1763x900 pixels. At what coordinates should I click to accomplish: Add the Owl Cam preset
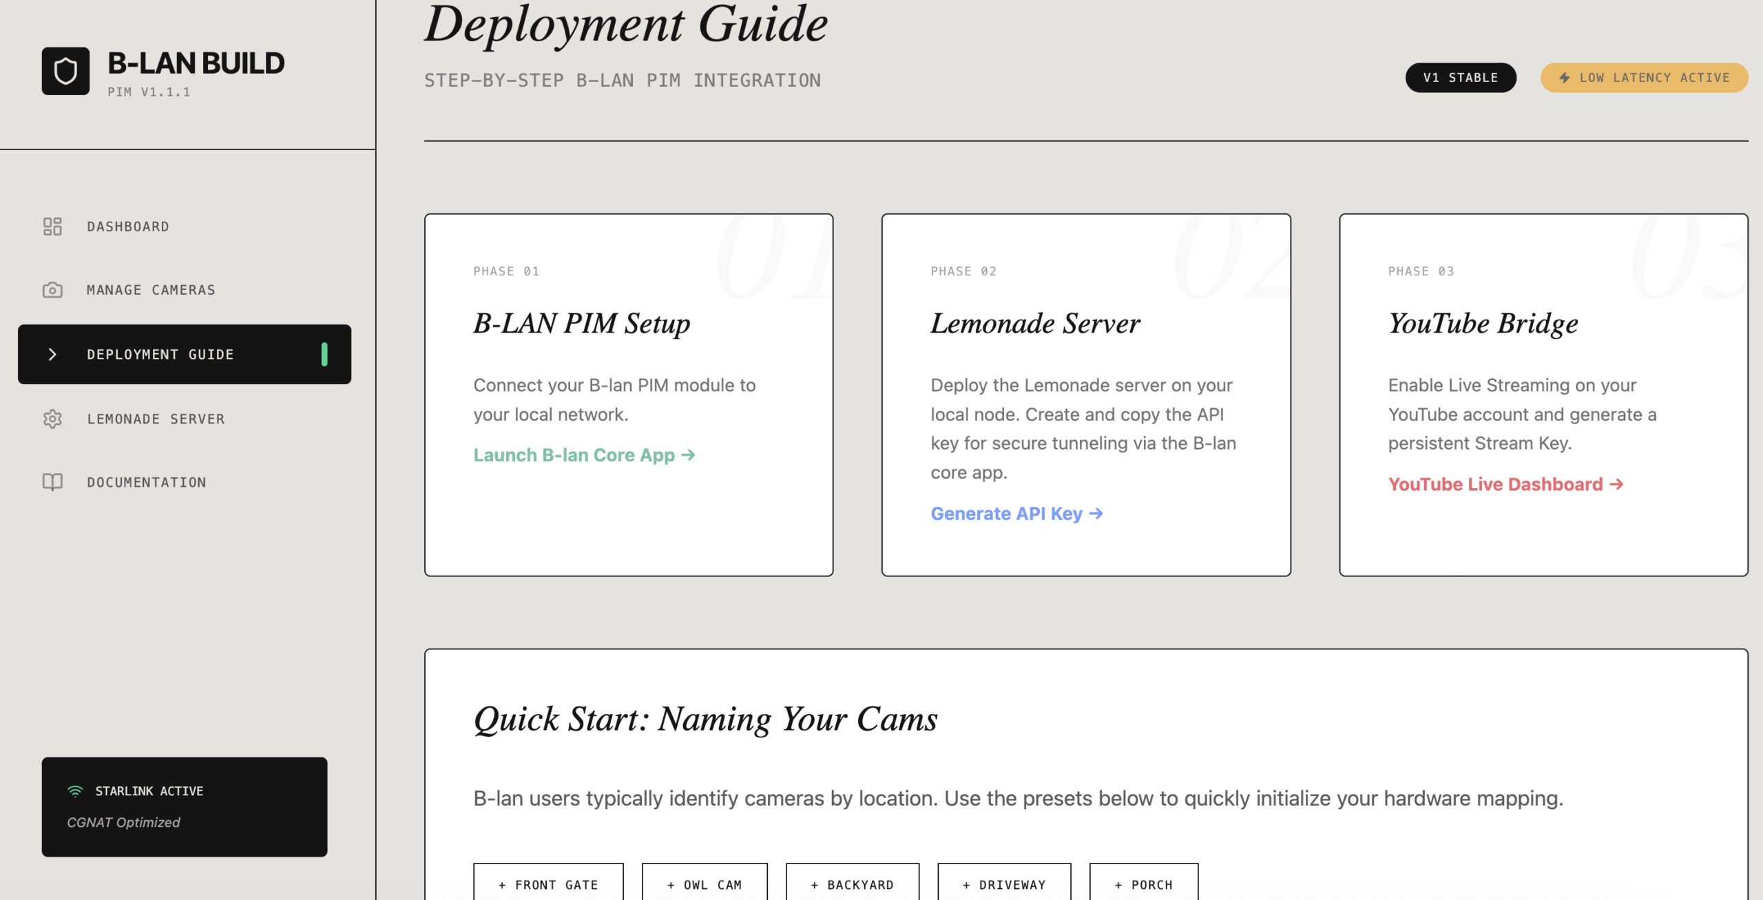pos(705,884)
